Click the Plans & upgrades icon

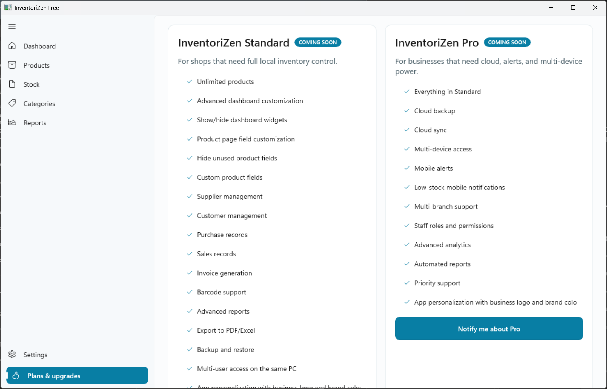pos(16,375)
